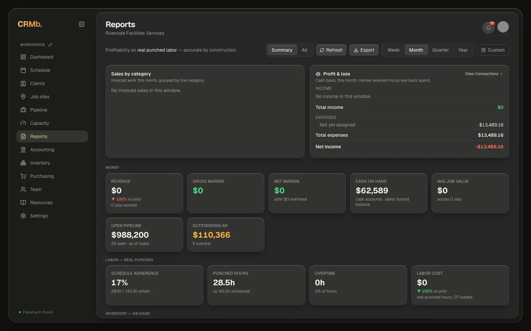Image resolution: width=531 pixels, height=331 pixels.
Task: Click the Avg Job Value card
Action: coord(470,193)
